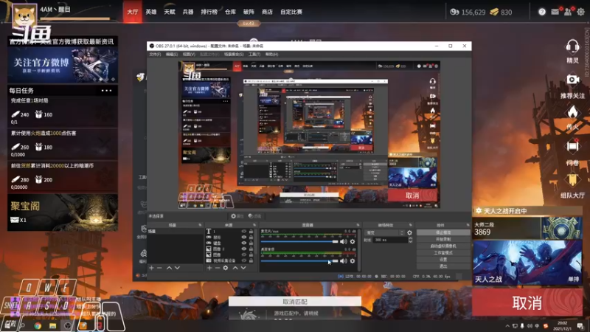The image size is (590, 332).
Task: Open OBS 设置 button in Controls
Action: coord(443,260)
